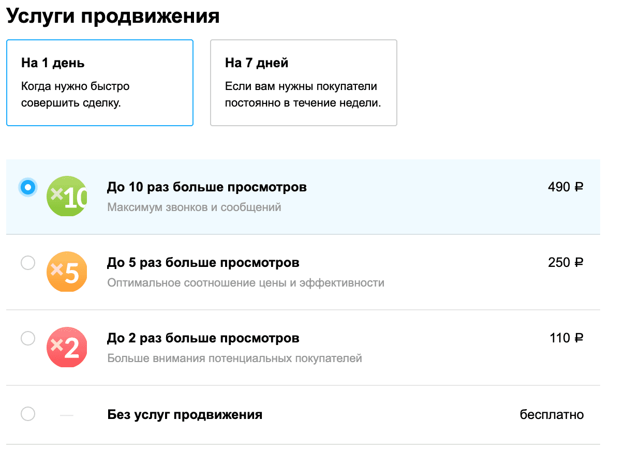Click the 'Услуги продвижения' heading
The height and width of the screenshot is (450, 625).
pos(113,17)
